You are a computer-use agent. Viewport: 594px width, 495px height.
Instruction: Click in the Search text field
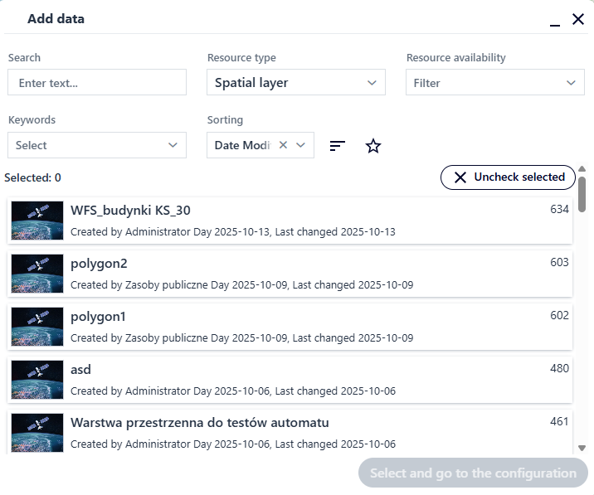point(97,83)
